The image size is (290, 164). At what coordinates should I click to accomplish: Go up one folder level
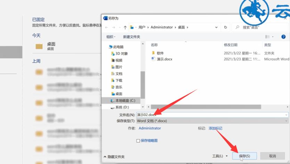point(125,27)
